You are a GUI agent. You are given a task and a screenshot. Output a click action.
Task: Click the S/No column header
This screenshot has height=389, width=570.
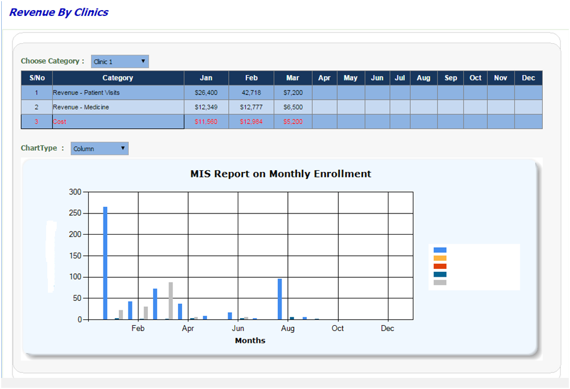[x=37, y=78]
